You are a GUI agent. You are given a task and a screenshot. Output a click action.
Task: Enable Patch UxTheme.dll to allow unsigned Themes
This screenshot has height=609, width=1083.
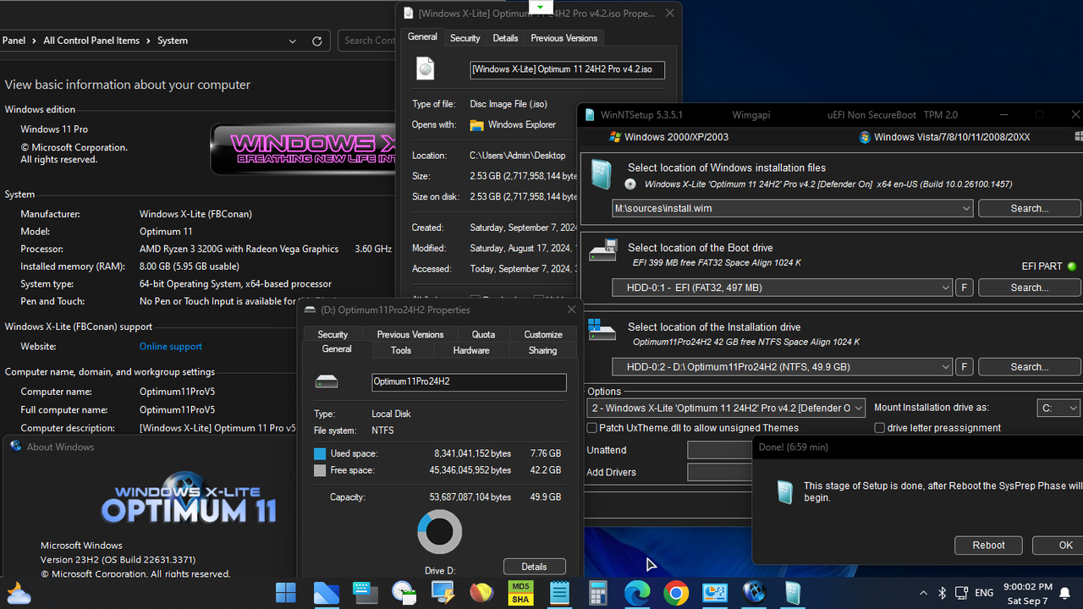tap(591, 428)
